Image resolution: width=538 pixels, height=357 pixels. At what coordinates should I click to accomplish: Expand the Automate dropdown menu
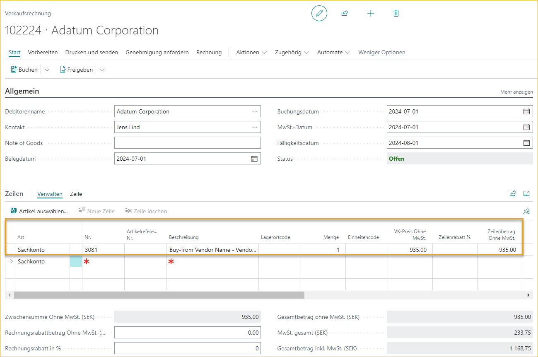pyautogui.click(x=334, y=53)
